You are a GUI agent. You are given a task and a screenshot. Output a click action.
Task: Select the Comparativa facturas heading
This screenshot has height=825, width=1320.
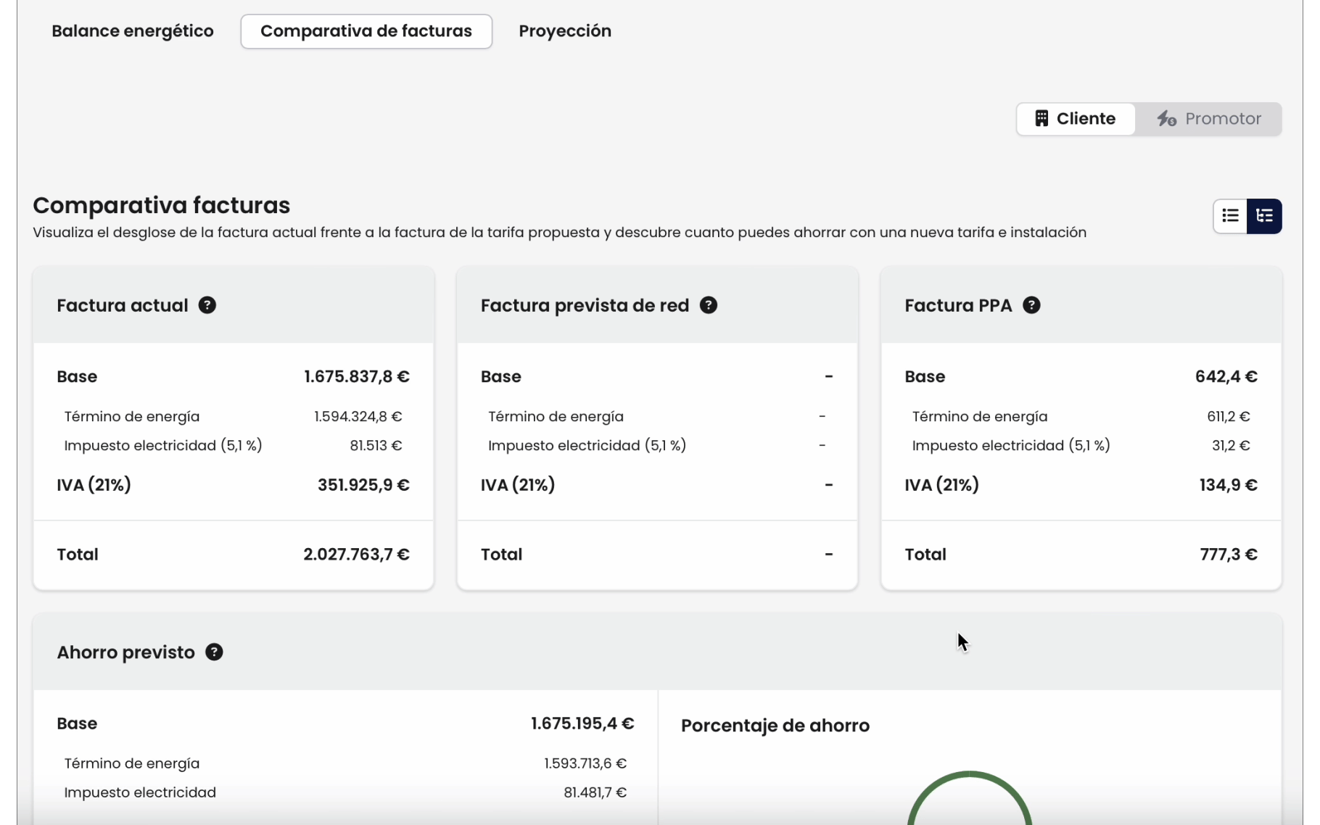point(162,205)
